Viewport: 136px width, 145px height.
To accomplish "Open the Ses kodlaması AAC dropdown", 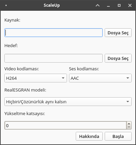I will [100, 78].
